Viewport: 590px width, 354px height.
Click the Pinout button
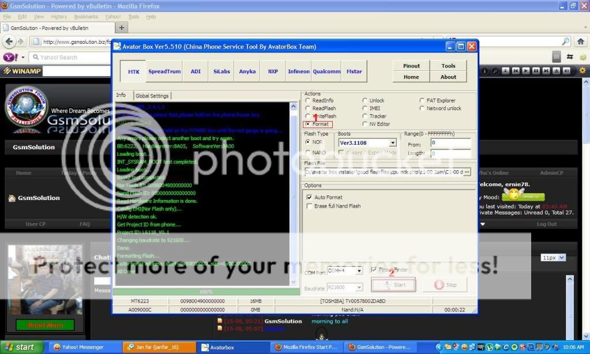pyautogui.click(x=411, y=66)
